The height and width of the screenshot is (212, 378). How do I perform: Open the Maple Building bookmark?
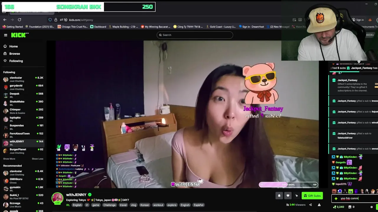tap(123, 26)
